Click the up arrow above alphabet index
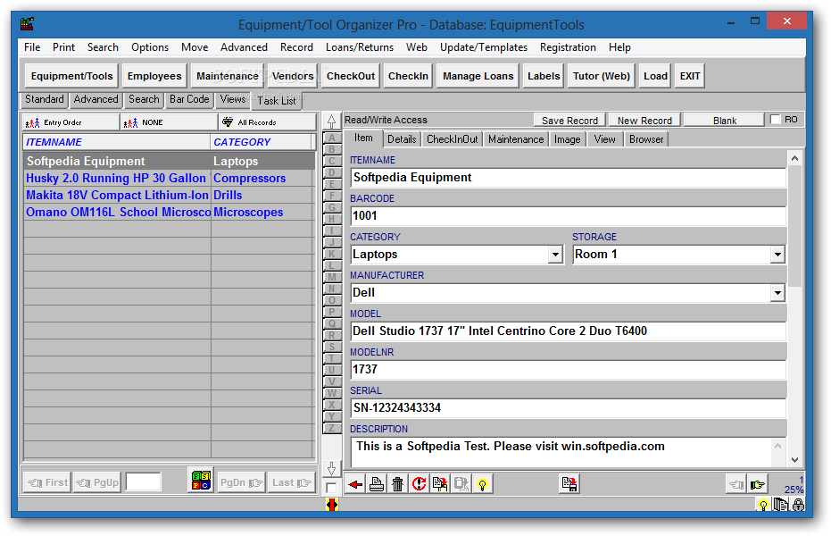This screenshot has width=831, height=536. point(331,121)
